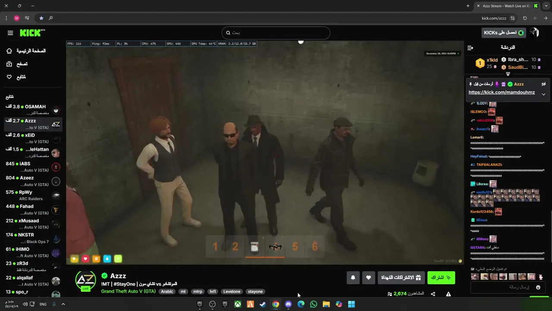Image resolution: width=552 pixels, height=311 pixels.
Task: Toggle microphone icon in system tray
Action: pos(54,304)
